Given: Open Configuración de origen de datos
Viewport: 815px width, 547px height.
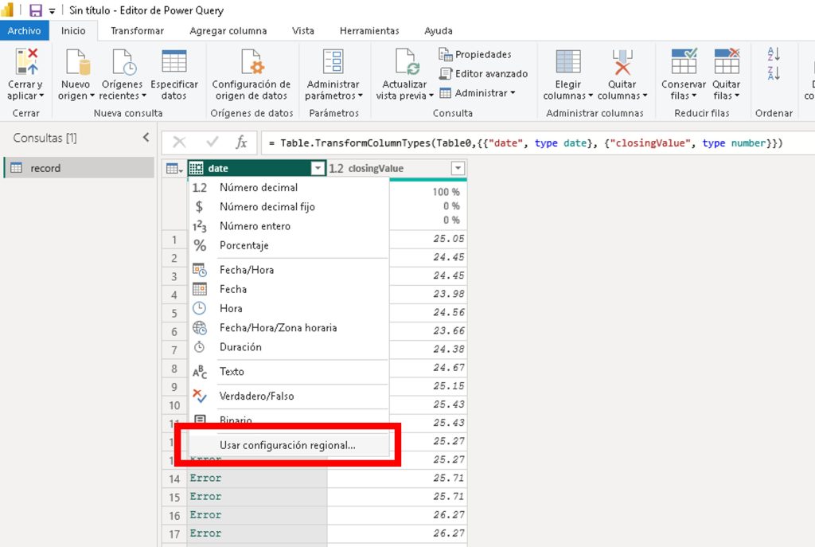Looking at the screenshot, I should (x=251, y=64).
